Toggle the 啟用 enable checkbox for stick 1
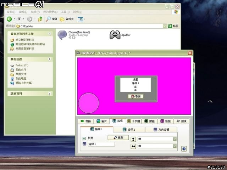The height and width of the screenshot is (170, 227). point(84,138)
